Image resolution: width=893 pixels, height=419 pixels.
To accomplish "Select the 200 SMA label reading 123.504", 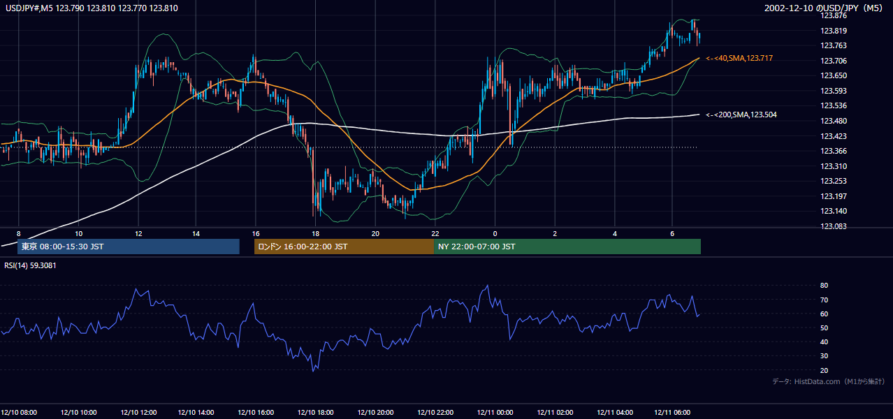I will coord(741,115).
